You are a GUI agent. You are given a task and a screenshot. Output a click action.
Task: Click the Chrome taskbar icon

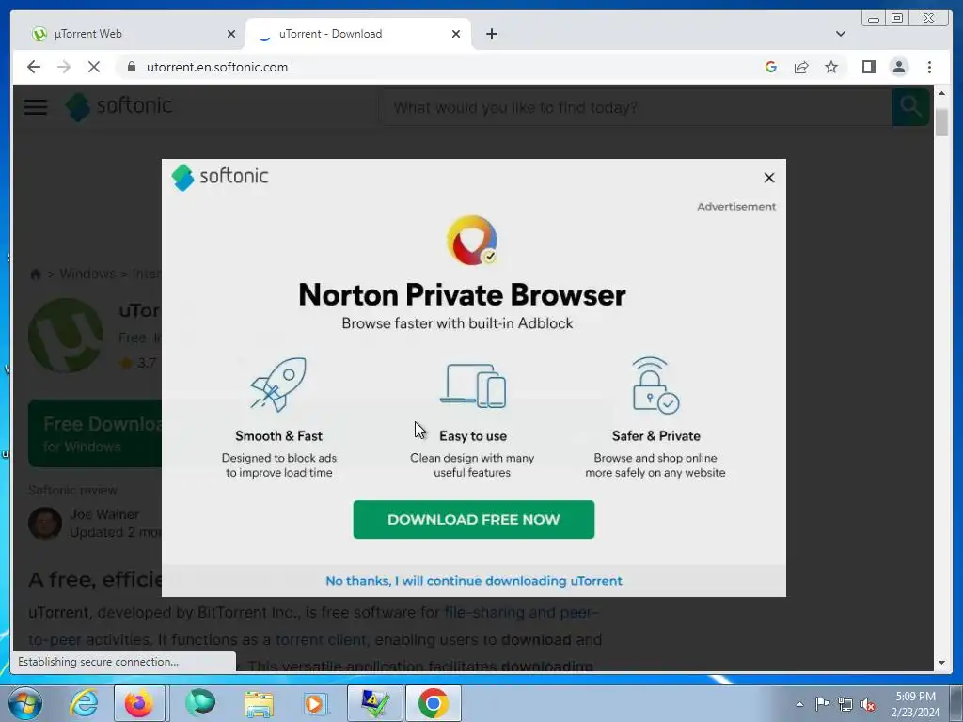(433, 703)
